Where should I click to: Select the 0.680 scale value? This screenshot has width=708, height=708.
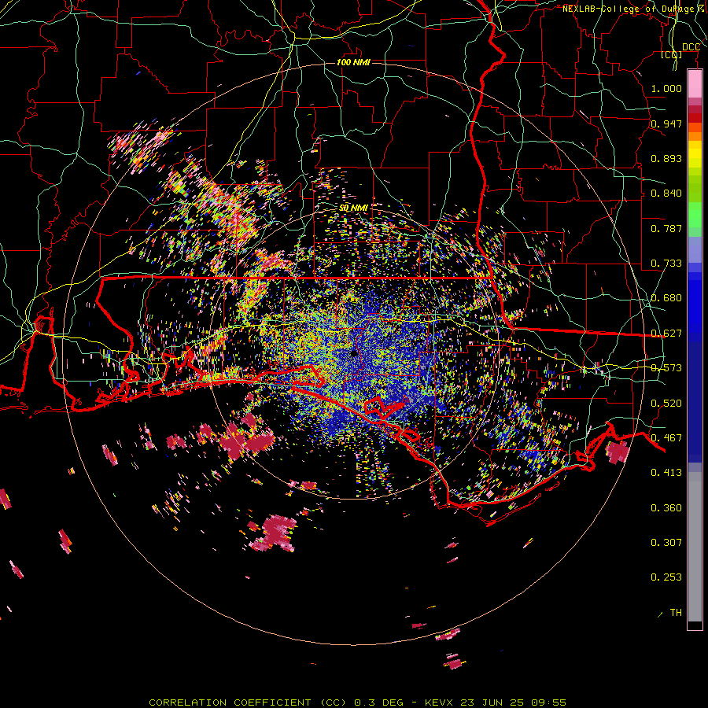point(666,298)
